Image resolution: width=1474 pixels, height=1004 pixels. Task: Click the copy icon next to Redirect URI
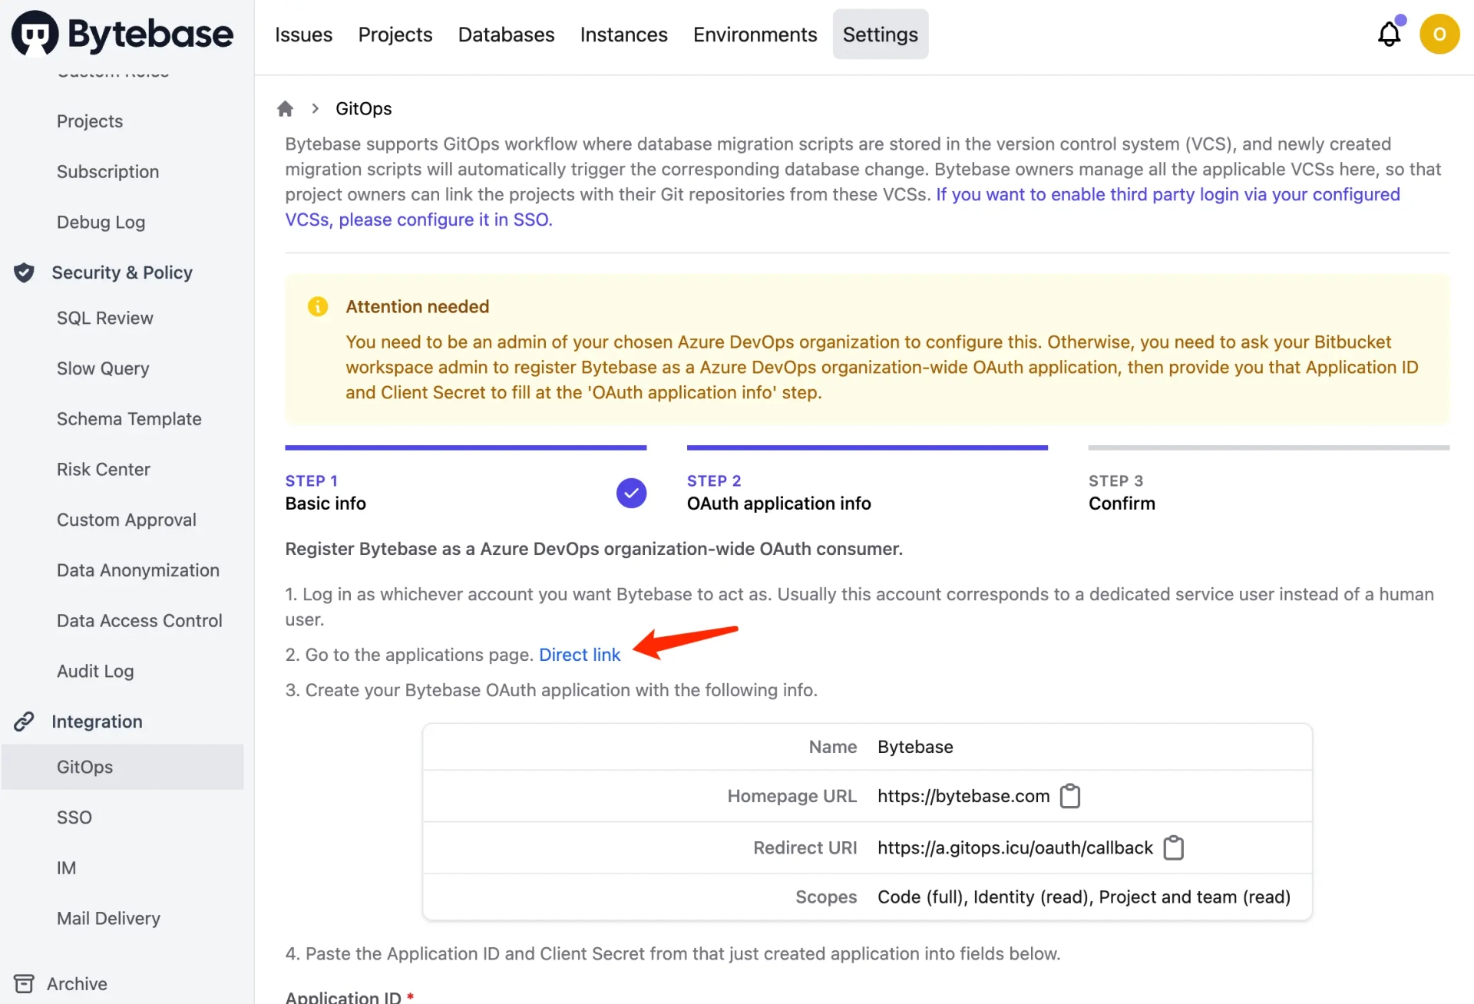click(1173, 847)
